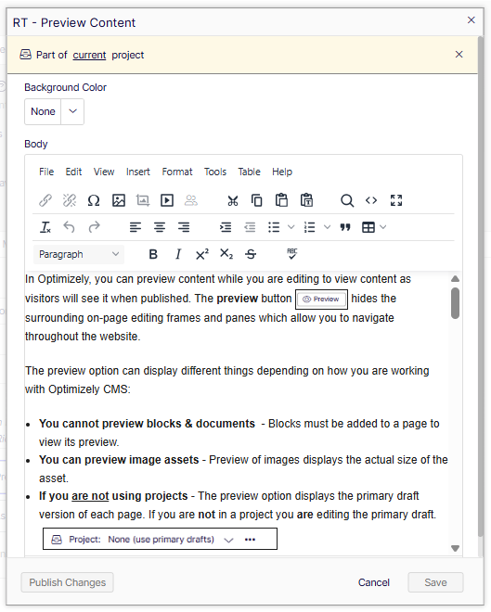The image size is (491, 612).
Task: Click the Cancel button
Action: [374, 582]
